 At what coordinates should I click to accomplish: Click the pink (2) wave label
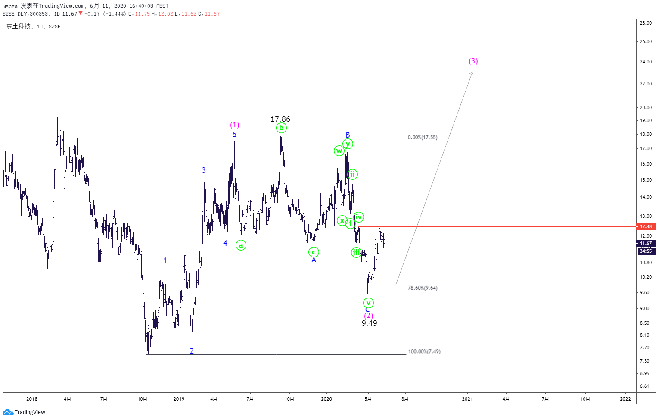pos(368,316)
